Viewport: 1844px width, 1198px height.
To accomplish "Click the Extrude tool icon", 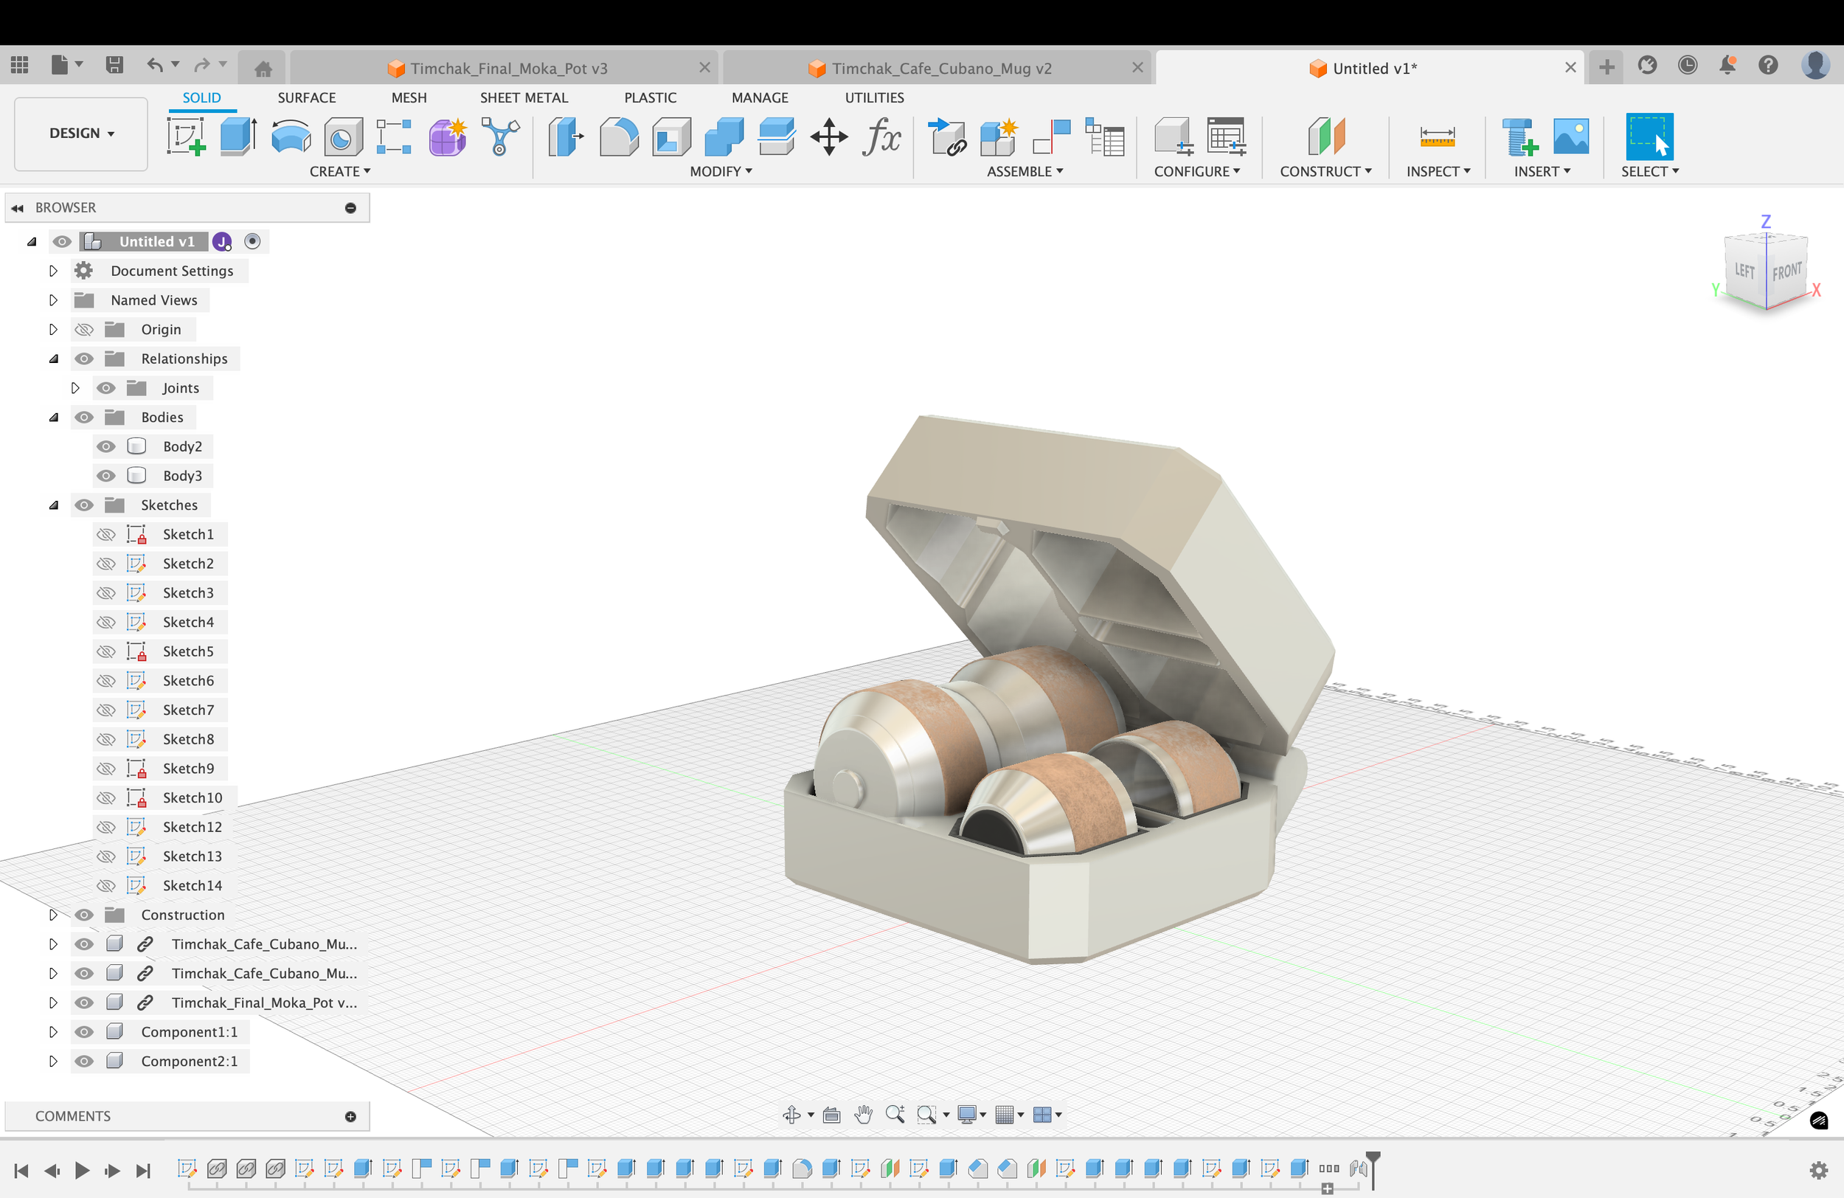I will (x=238, y=136).
